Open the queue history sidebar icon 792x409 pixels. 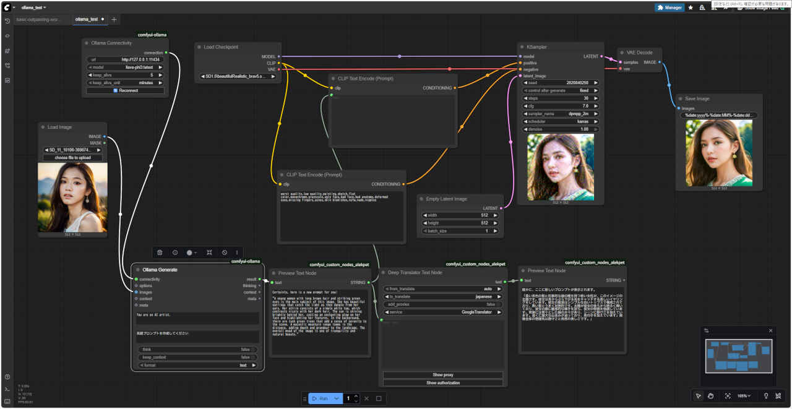tap(7, 22)
